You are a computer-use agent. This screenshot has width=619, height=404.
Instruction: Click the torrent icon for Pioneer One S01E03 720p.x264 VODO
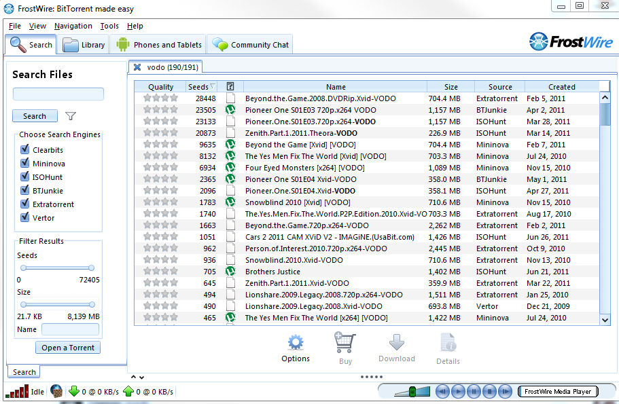point(230,110)
